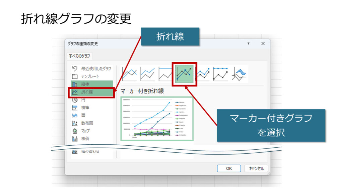Choose the 横棒 chart category
The width and height of the screenshot is (343, 192).
(x=86, y=108)
